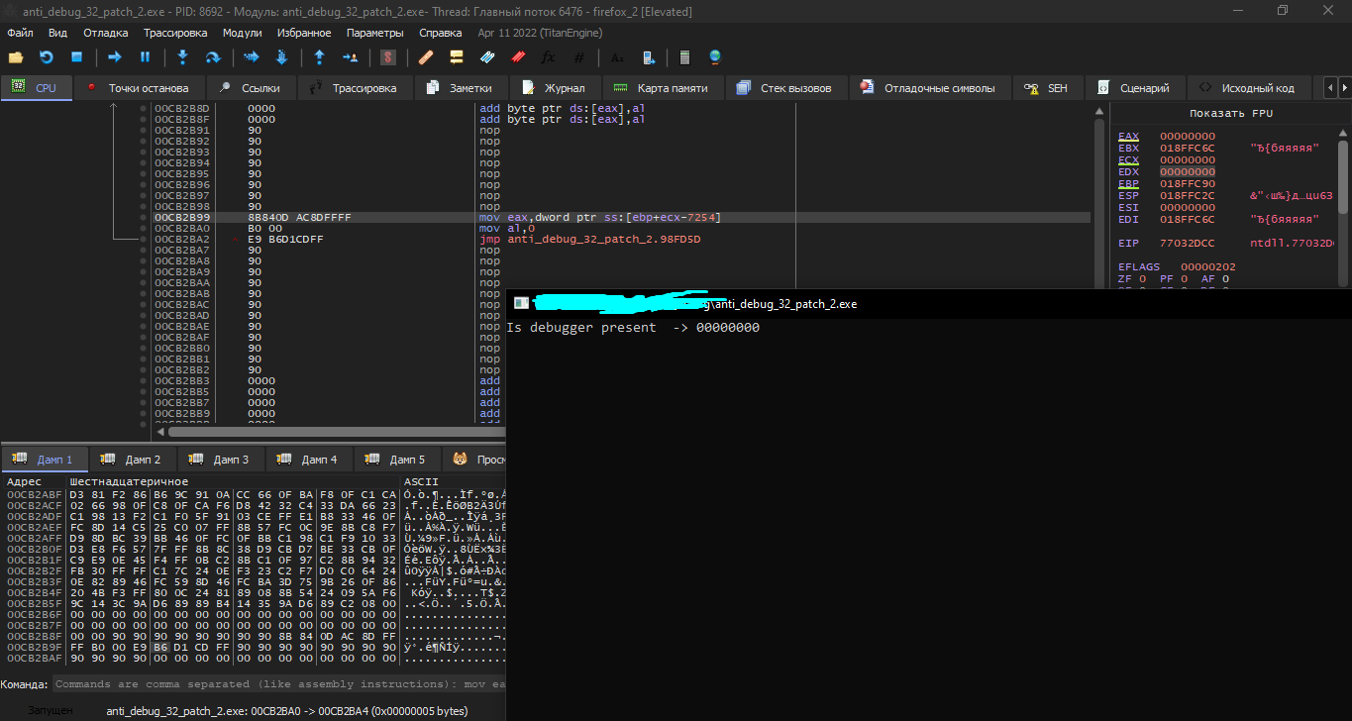Step into the next instruction
1352x721 pixels.
pyautogui.click(x=182, y=57)
